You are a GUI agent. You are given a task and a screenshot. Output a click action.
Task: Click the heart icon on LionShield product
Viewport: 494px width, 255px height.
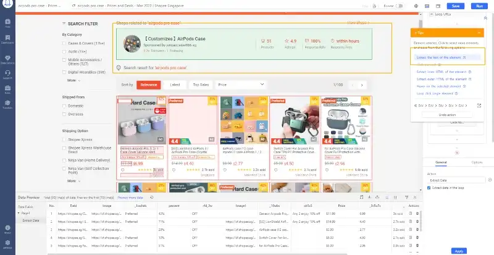pos(174,170)
